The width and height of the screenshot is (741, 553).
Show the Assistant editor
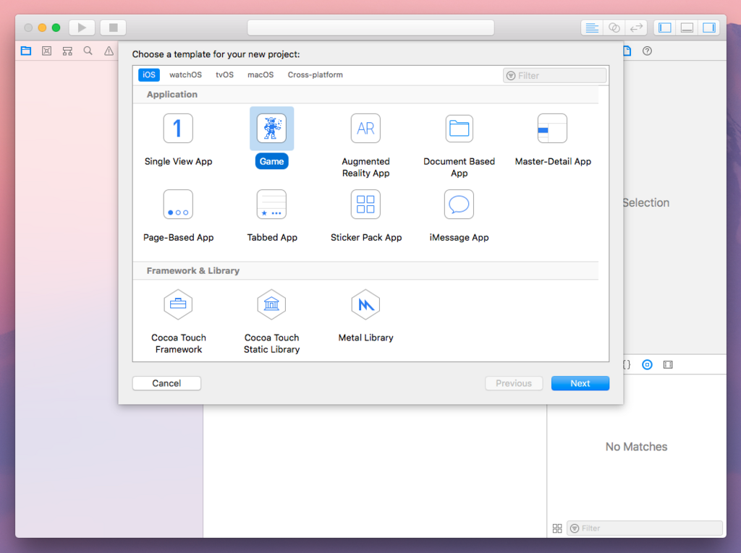(x=614, y=28)
